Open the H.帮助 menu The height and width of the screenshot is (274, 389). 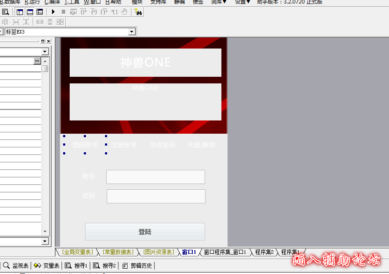click(x=113, y=2)
